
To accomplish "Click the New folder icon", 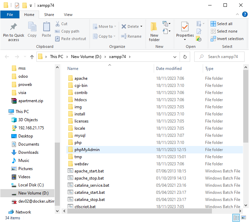I will (154, 26).
